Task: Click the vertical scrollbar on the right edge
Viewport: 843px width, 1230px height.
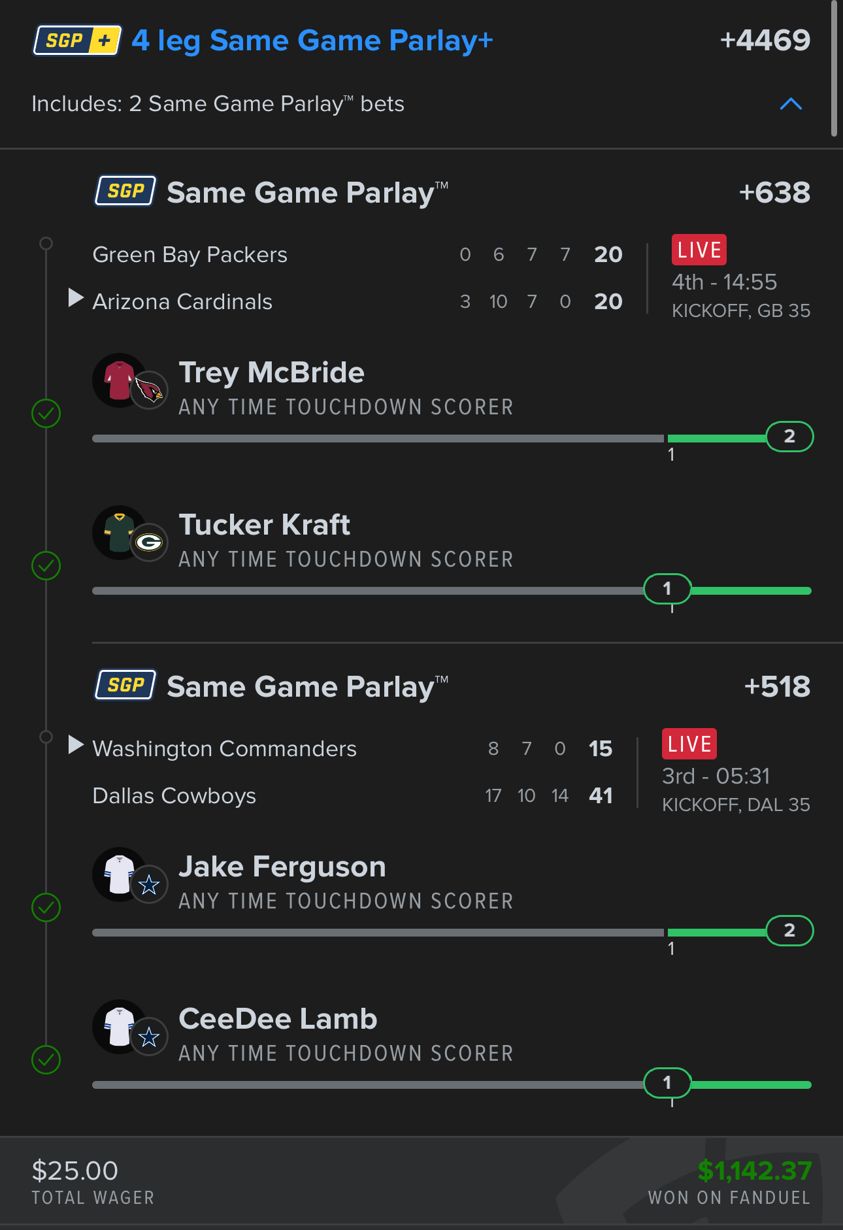Action: coord(834,69)
